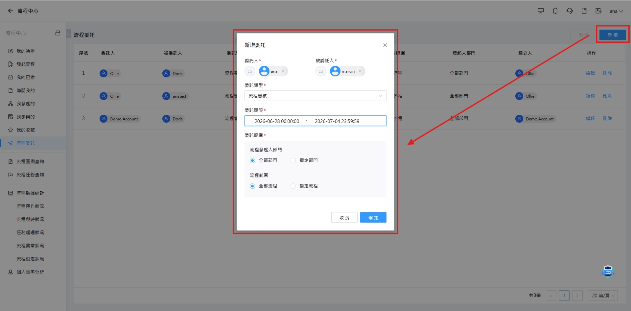
Task: Open 流程實例查詢 in sidebar
Action: [x=30, y=161]
